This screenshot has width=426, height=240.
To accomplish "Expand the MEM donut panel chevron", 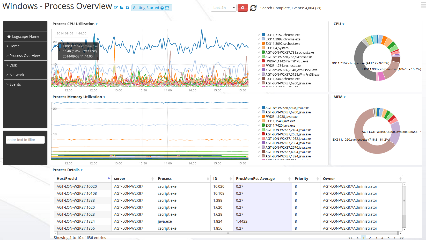I will pos(345,97).
